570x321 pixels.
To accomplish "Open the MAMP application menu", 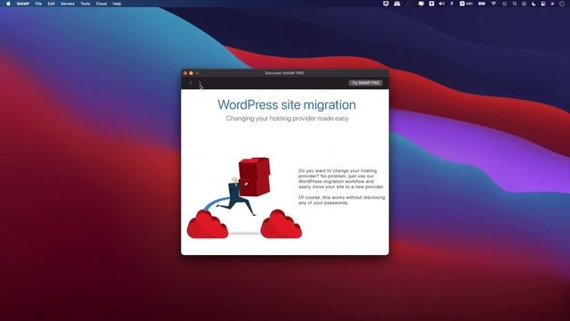I will click(23, 4).
